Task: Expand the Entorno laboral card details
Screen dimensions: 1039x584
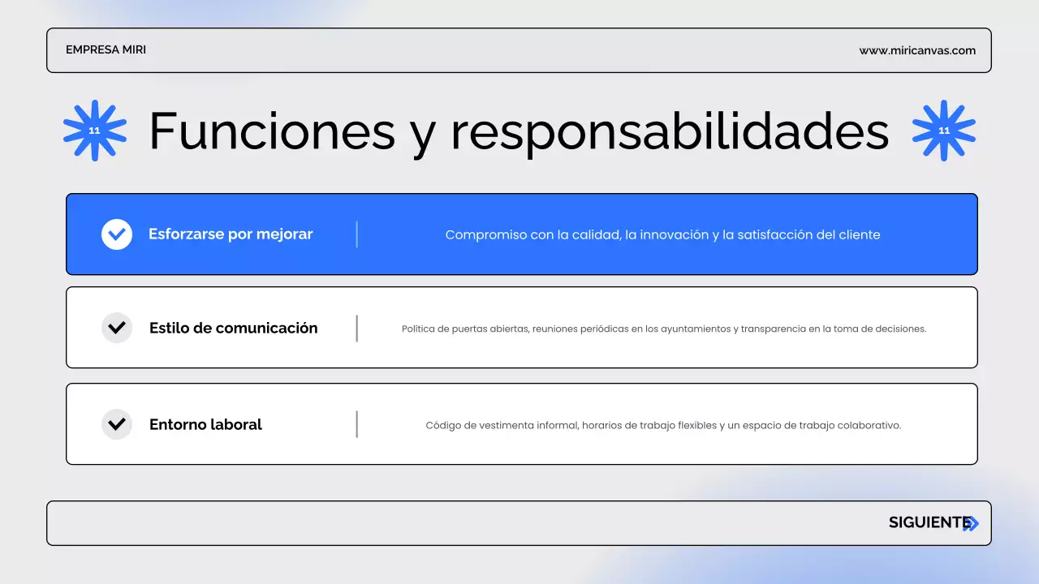Action: [521, 424]
